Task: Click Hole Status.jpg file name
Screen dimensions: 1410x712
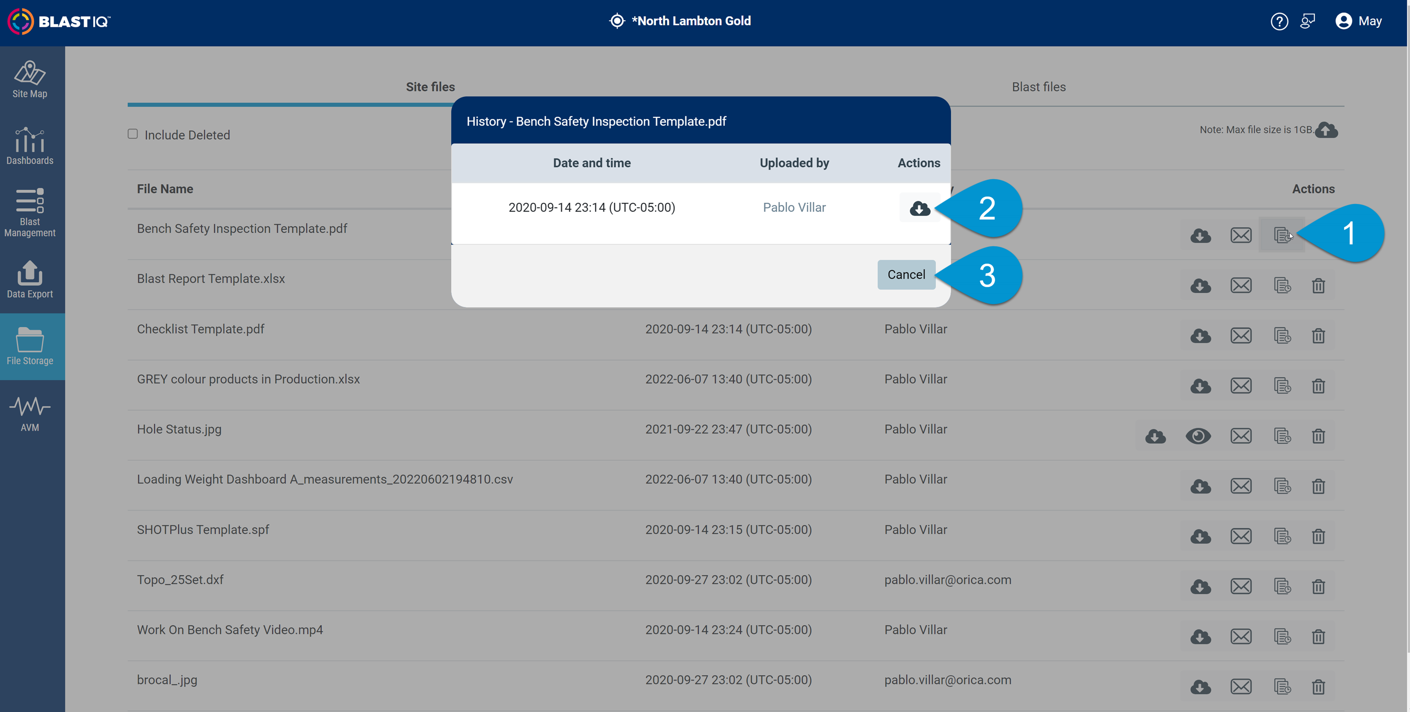Action: pos(179,429)
